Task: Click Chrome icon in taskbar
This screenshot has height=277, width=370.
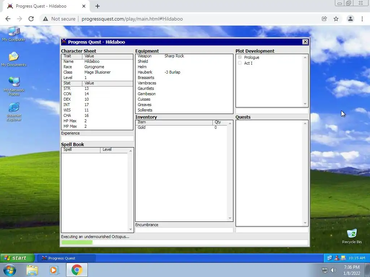Action: point(77,270)
